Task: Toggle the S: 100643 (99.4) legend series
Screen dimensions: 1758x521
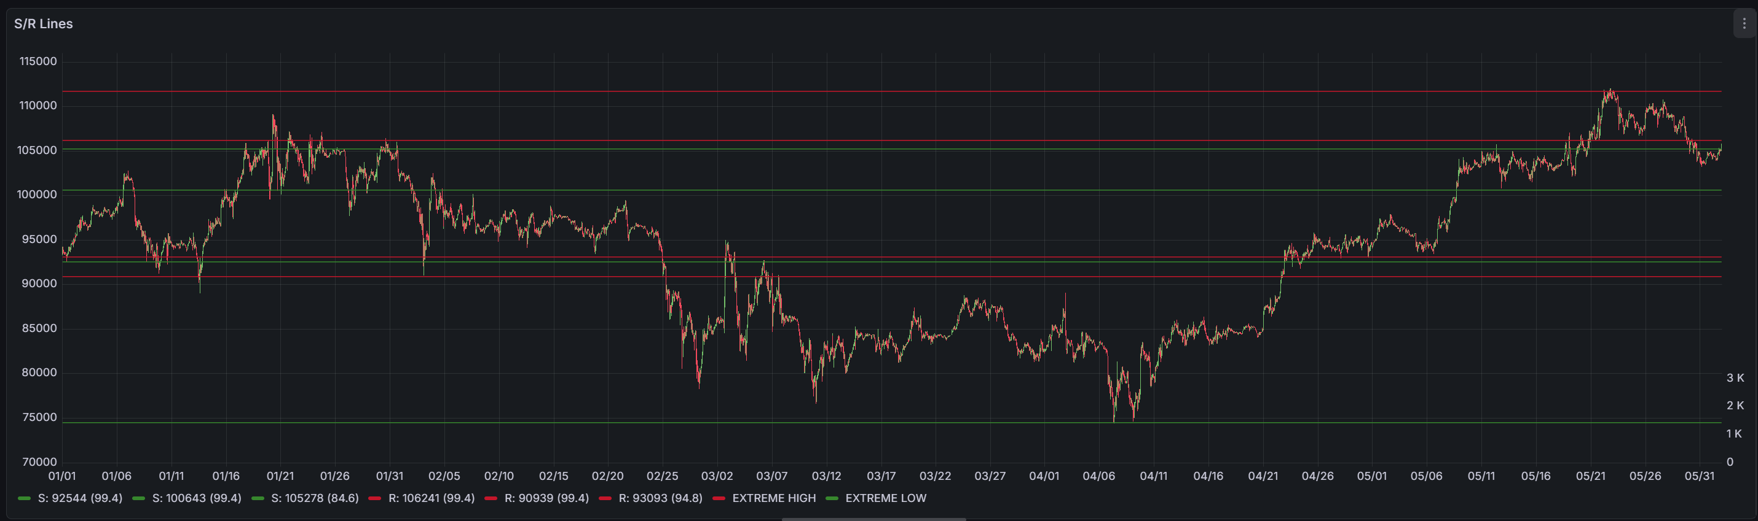Action: coord(197,498)
